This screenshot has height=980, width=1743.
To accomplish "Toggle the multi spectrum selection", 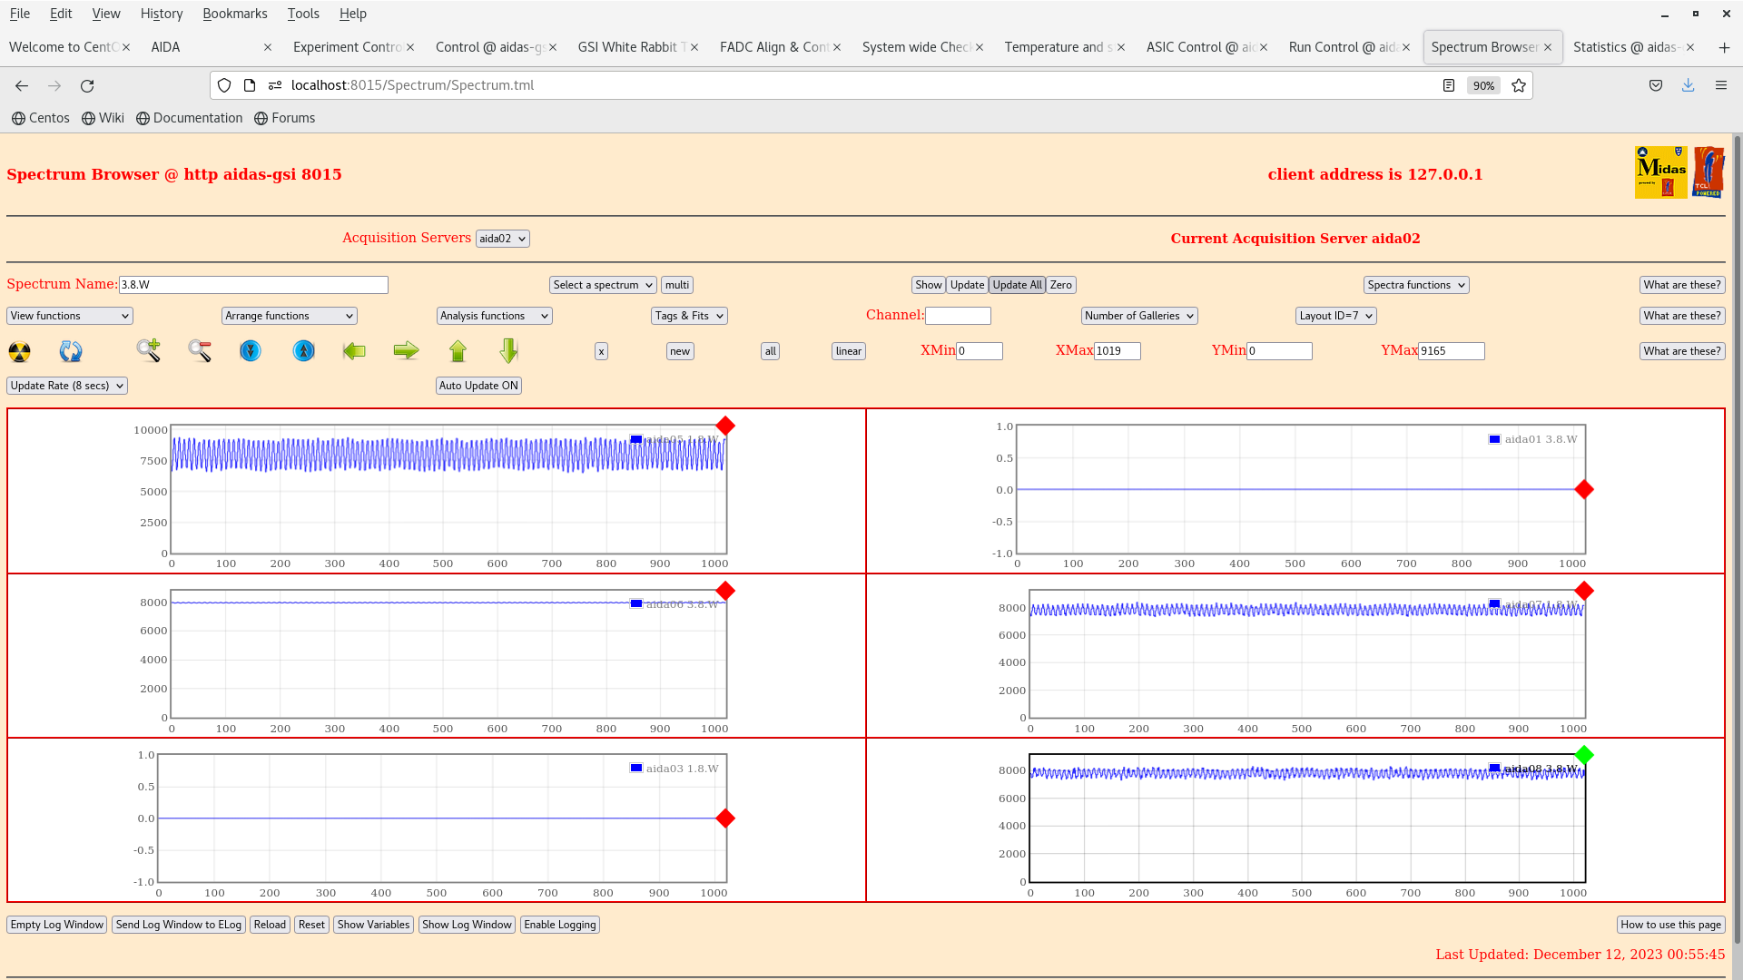I will click(676, 284).
